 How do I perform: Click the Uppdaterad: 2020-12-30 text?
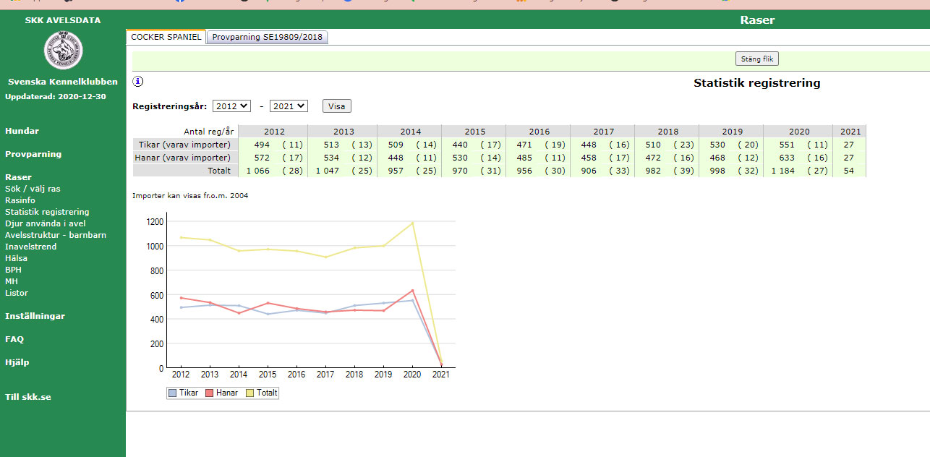56,96
